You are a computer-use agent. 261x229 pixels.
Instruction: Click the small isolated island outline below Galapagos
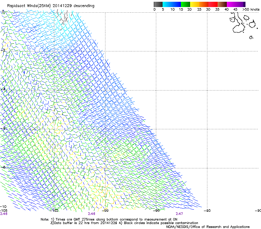(x=251, y=37)
